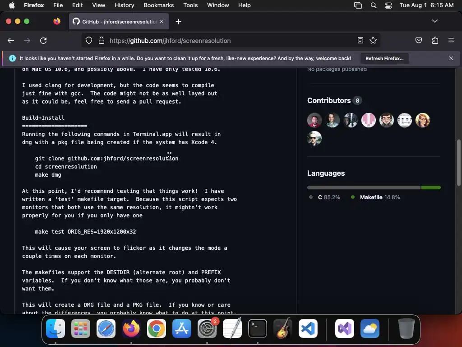Viewport: 462px width, 347px height.
Task: Open System Settings from the Dock
Action: click(x=207, y=328)
